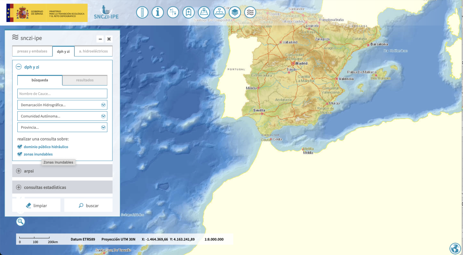This screenshot has height=255, width=463.
Task: Open Comunidad Autónoma dropdown
Action: click(x=62, y=116)
